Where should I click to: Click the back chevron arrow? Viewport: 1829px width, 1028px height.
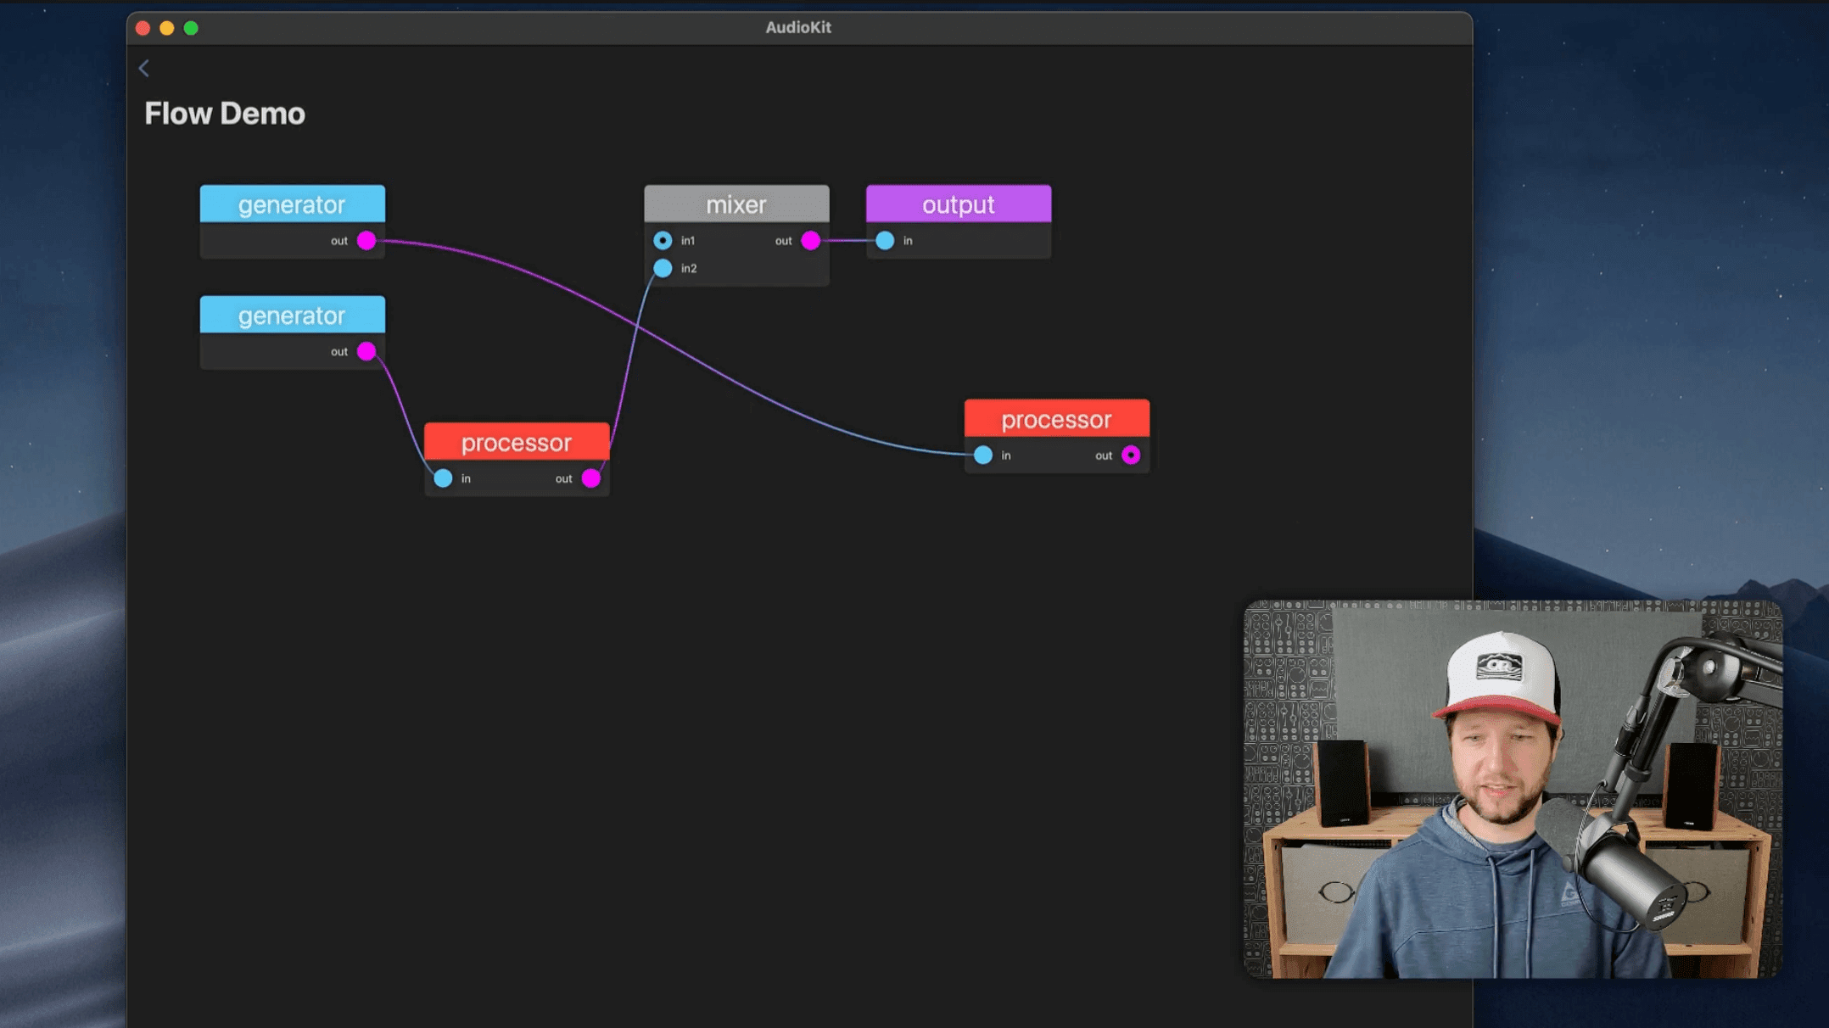pos(144,69)
